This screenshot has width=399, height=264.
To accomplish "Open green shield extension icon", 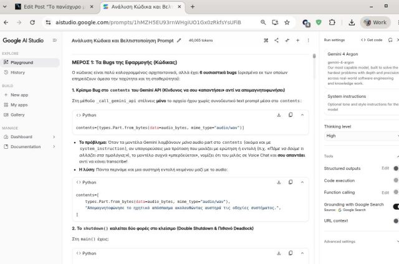I will (319, 22).
